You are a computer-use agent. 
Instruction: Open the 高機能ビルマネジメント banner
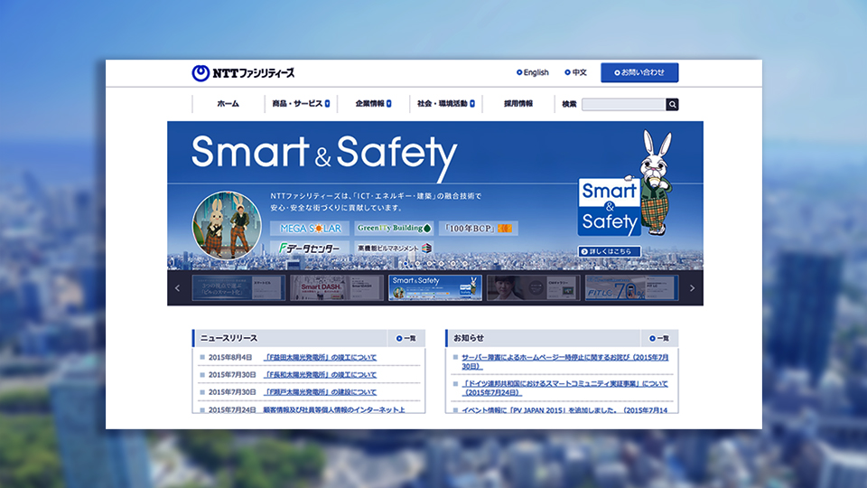394,249
